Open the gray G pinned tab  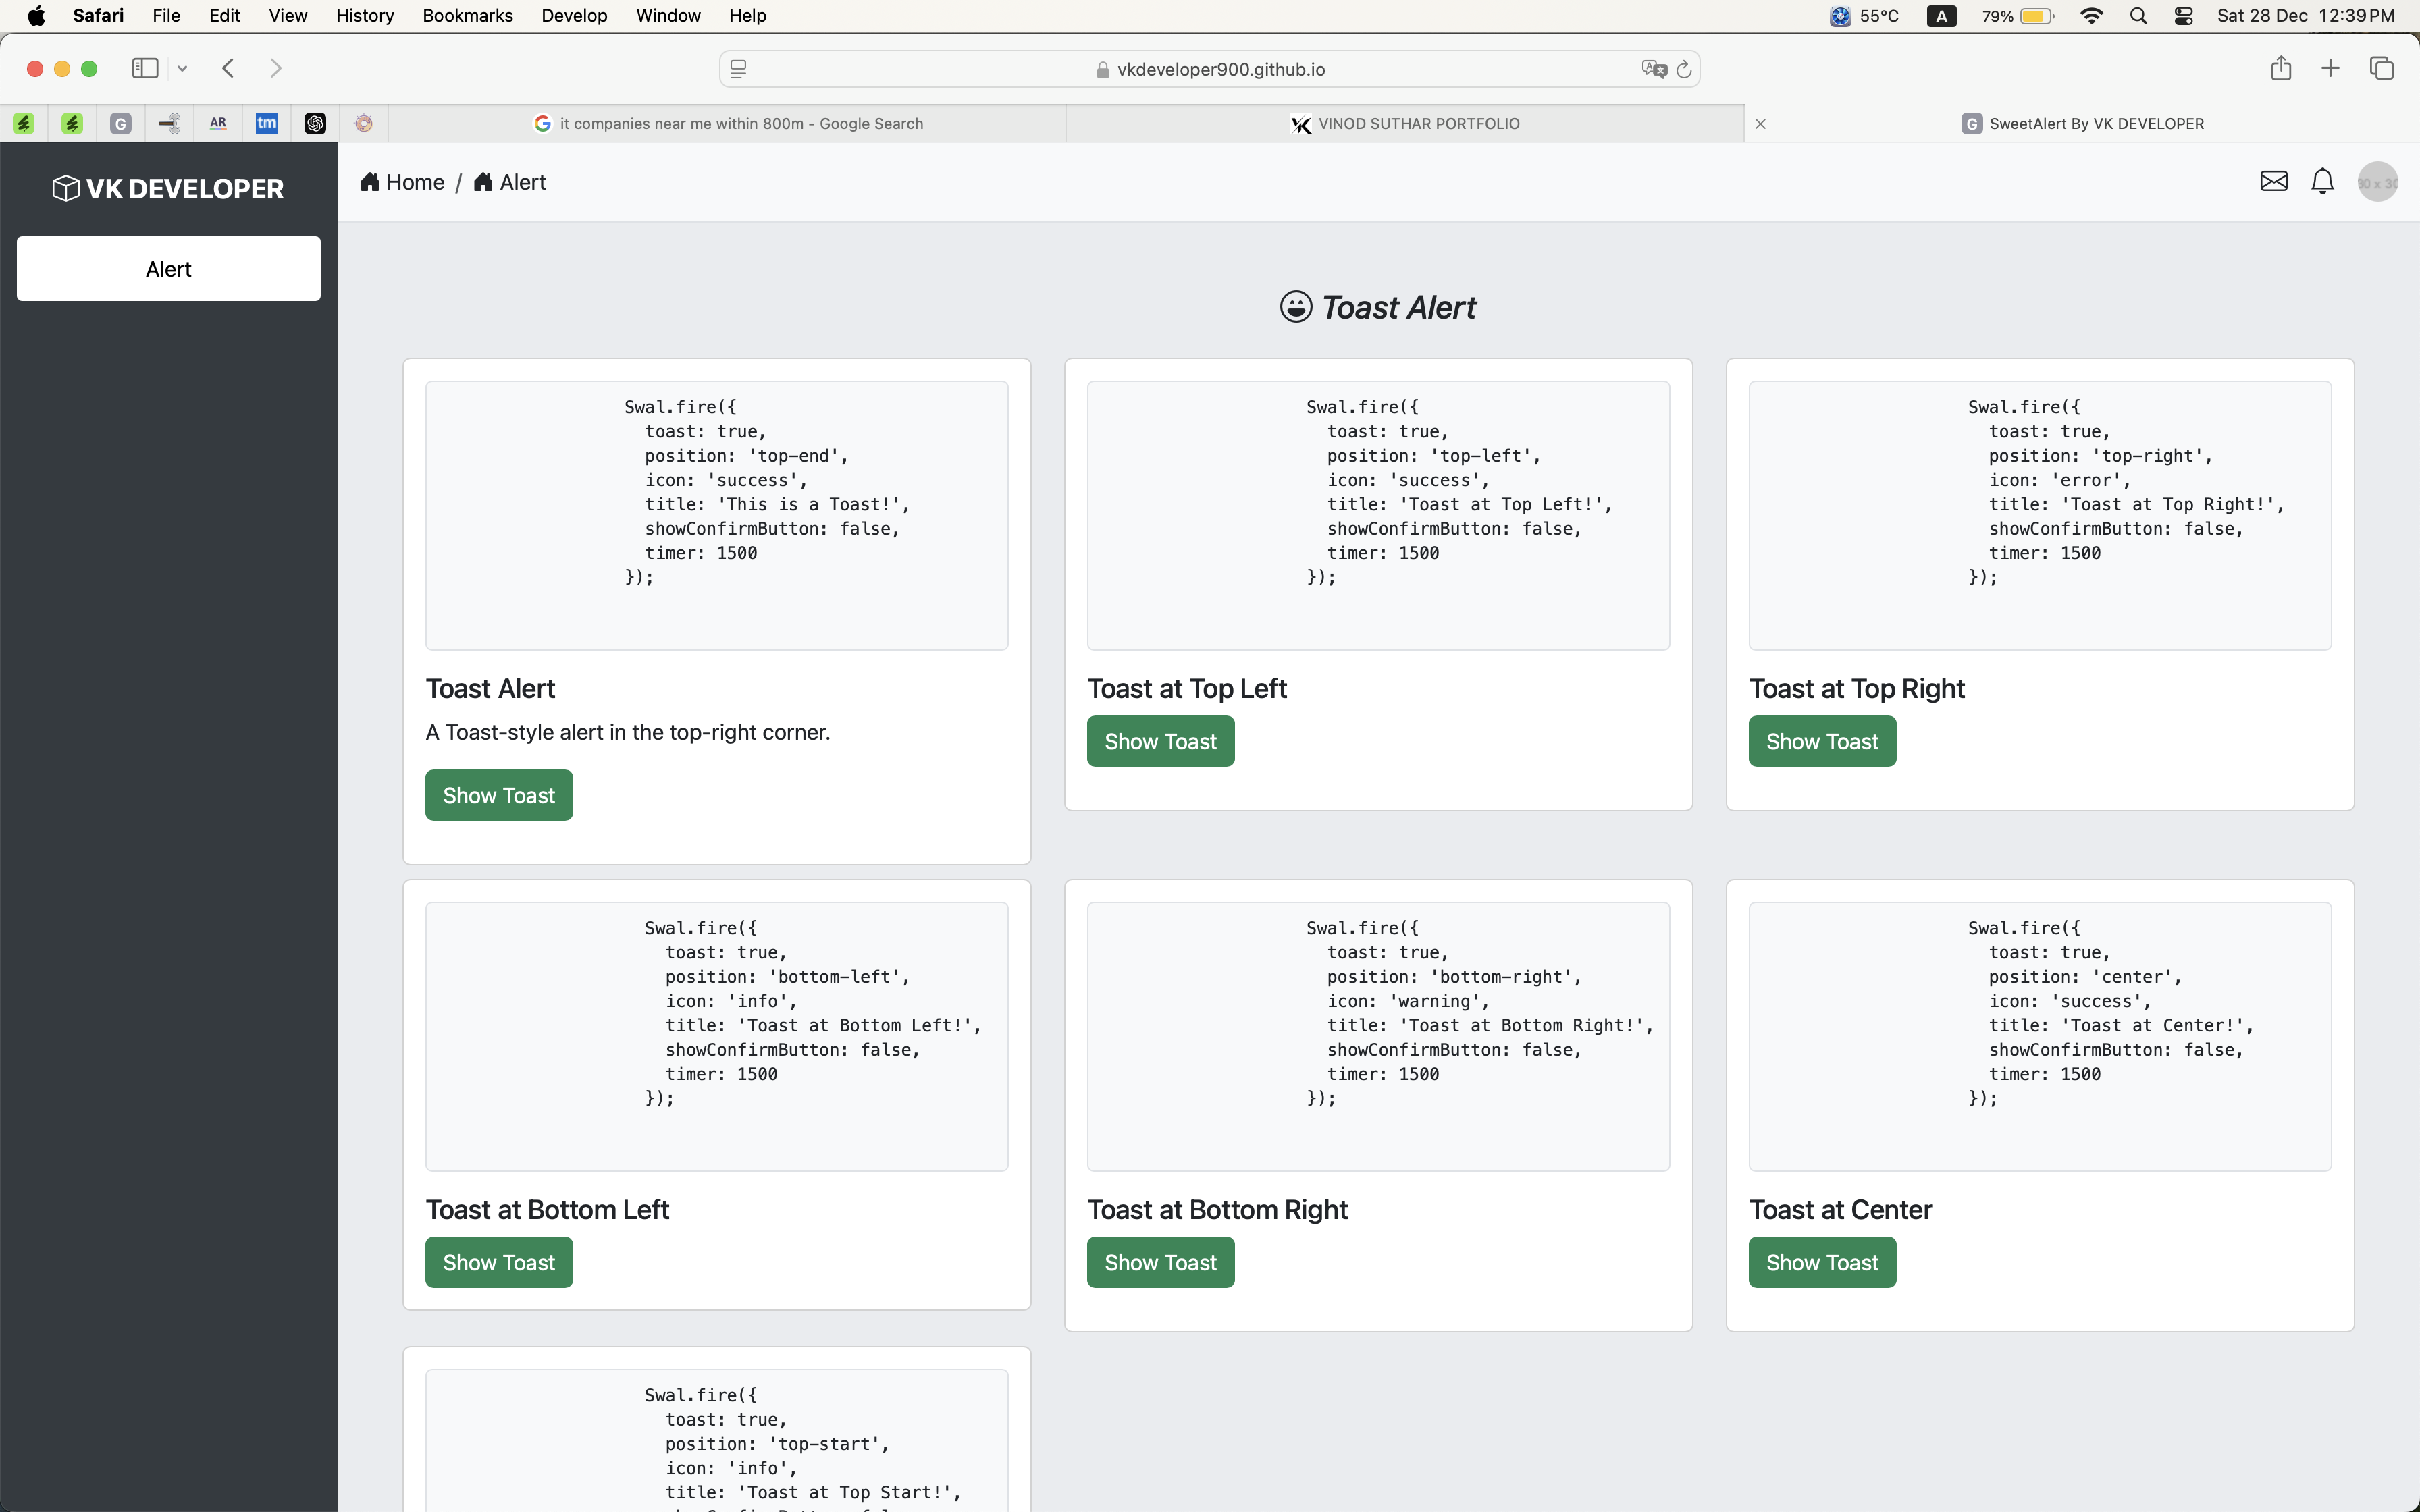pos(121,123)
